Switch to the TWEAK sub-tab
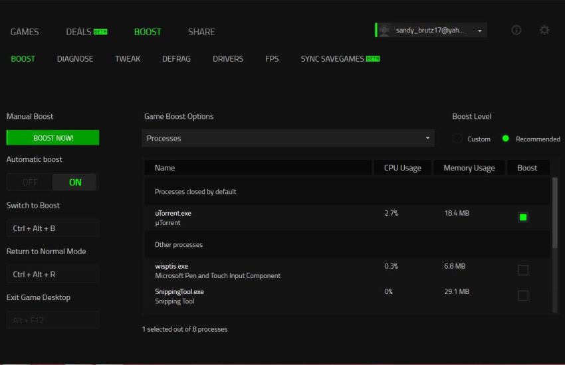565x365 pixels. click(x=128, y=59)
